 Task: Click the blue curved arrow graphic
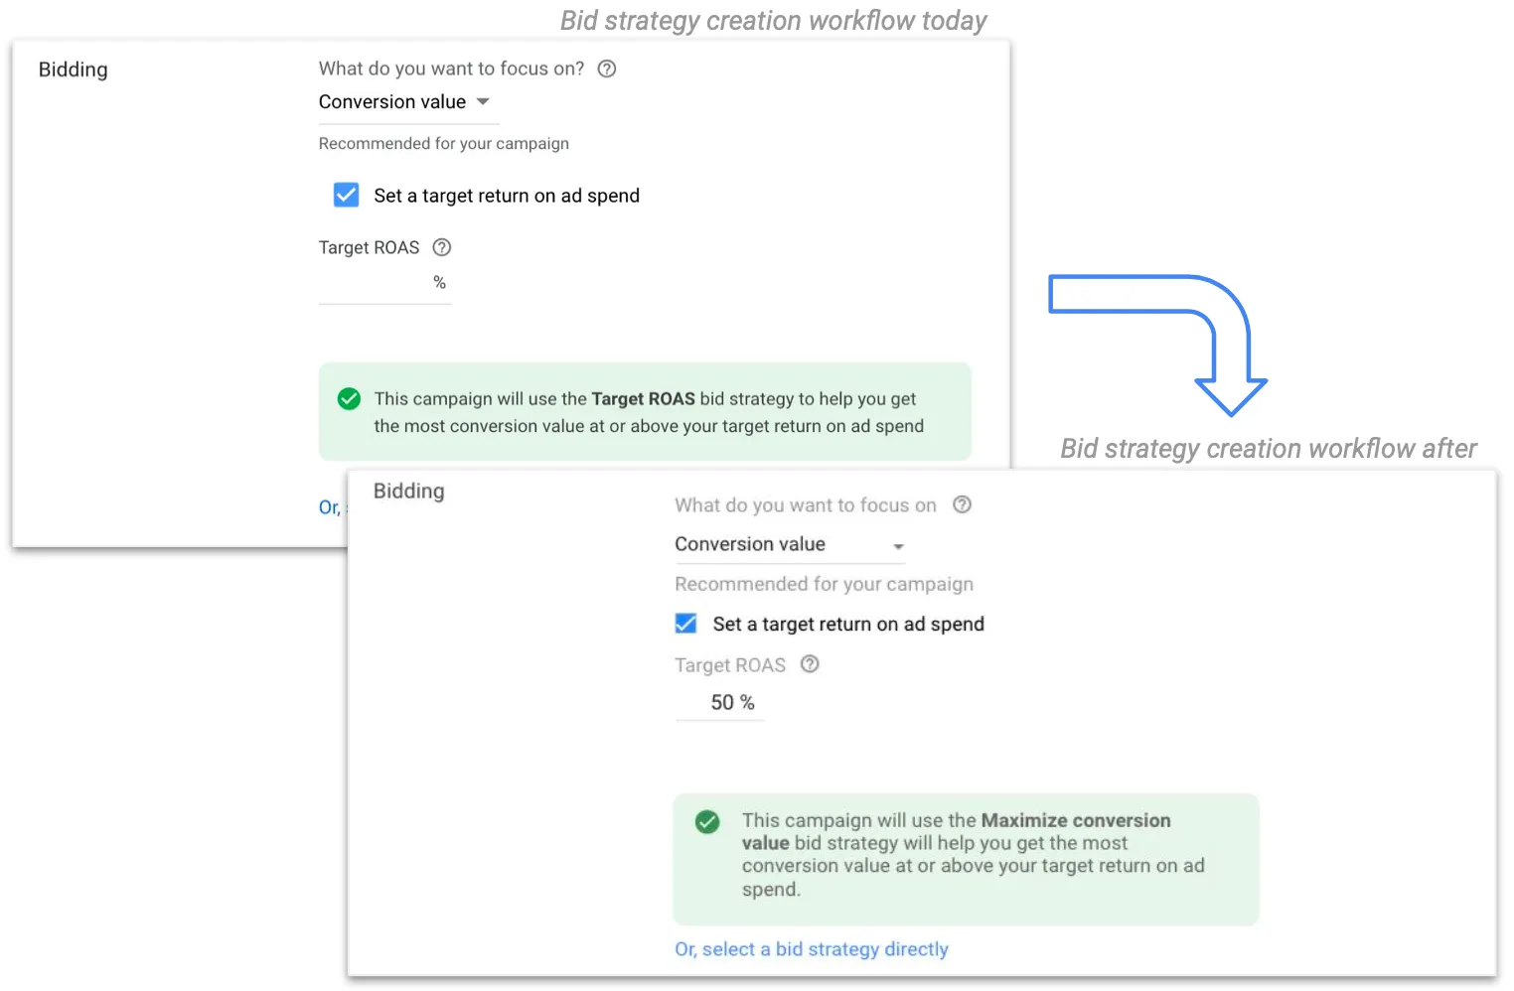point(1182,328)
